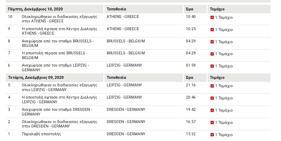Click the top Ώρα column header

pyautogui.click(x=189, y=9)
